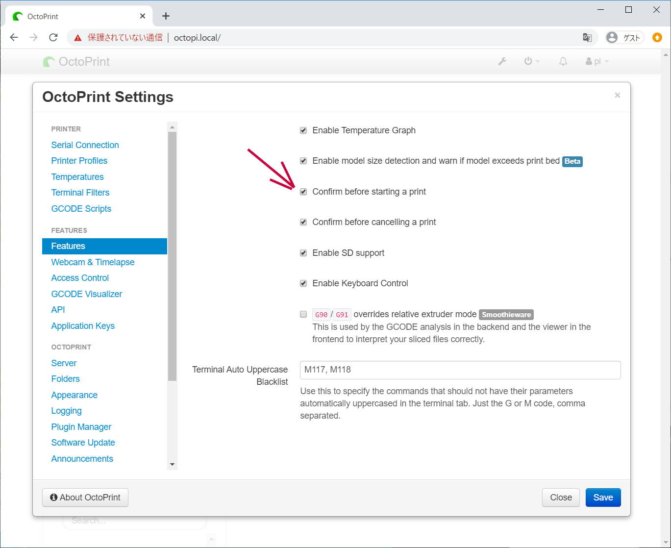This screenshot has height=548, width=671.
Task: Open the pi user menu
Action: (x=597, y=62)
